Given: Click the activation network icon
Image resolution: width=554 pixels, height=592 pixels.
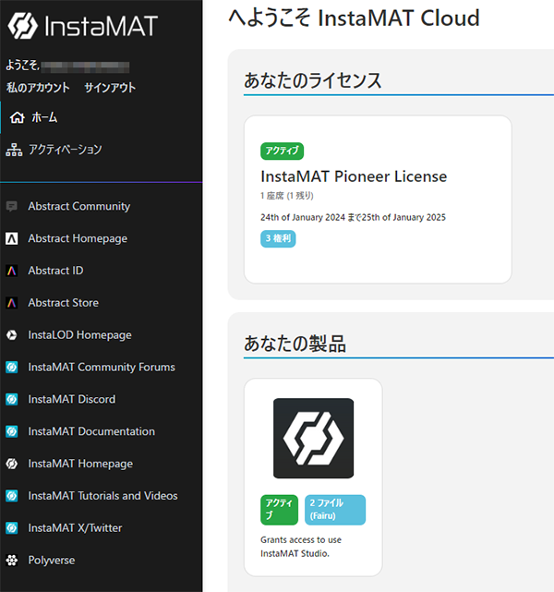Looking at the screenshot, I should (14, 150).
